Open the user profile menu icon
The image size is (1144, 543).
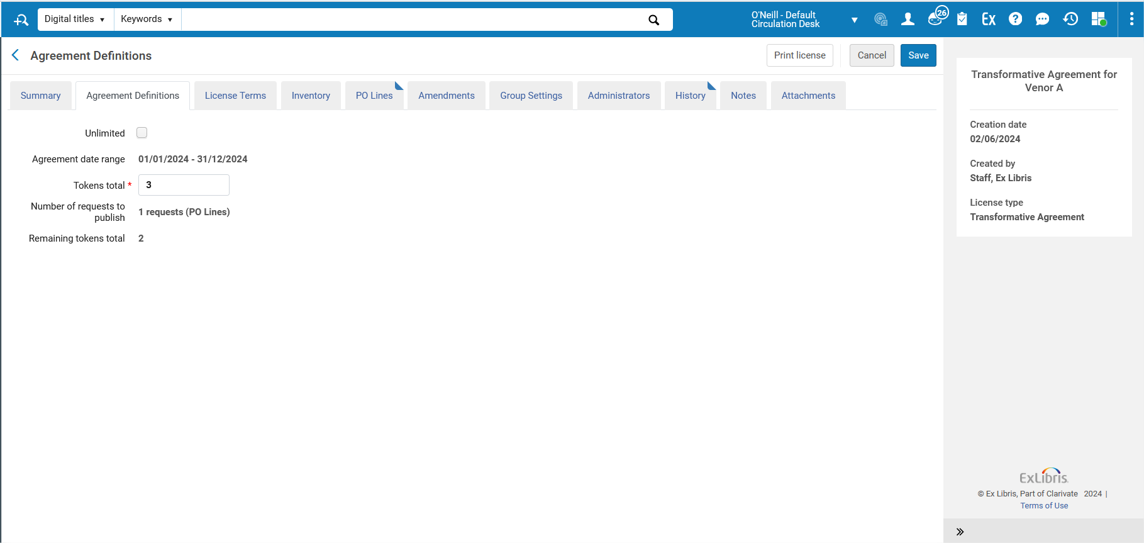tap(908, 20)
